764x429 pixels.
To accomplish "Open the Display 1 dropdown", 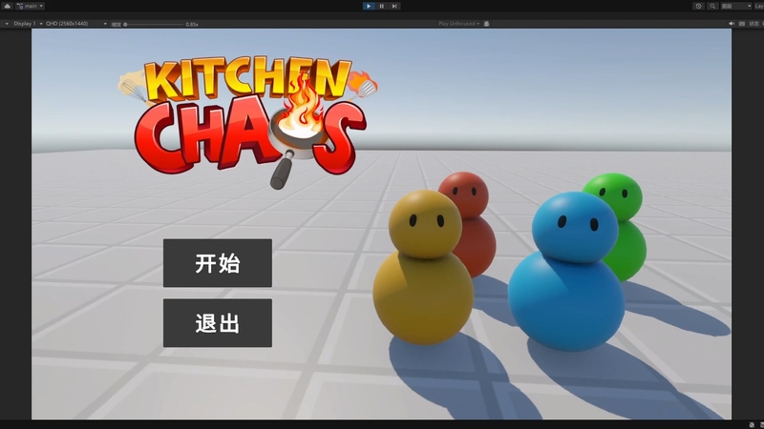I will (x=29, y=23).
